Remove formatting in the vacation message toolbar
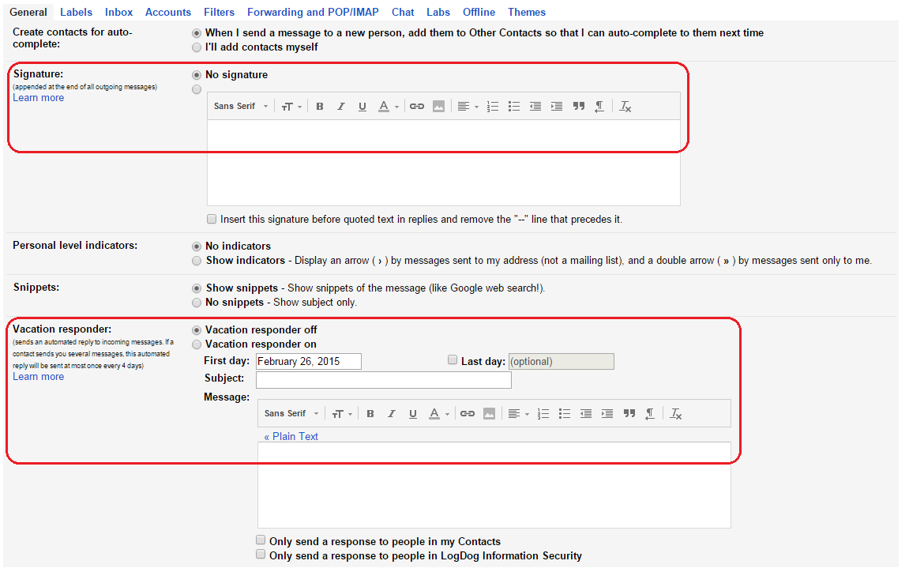909x572 pixels. 675,414
